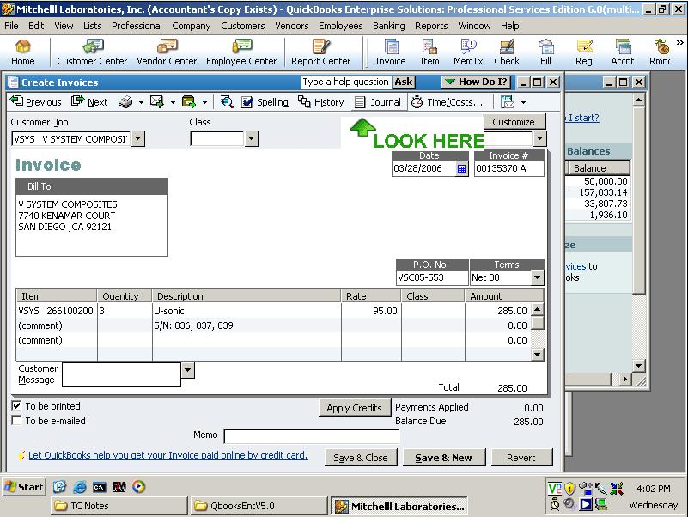Open the invoice History
The width and height of the screenshot is (688, 517).
pyautogui.click(x=321, y=101)
